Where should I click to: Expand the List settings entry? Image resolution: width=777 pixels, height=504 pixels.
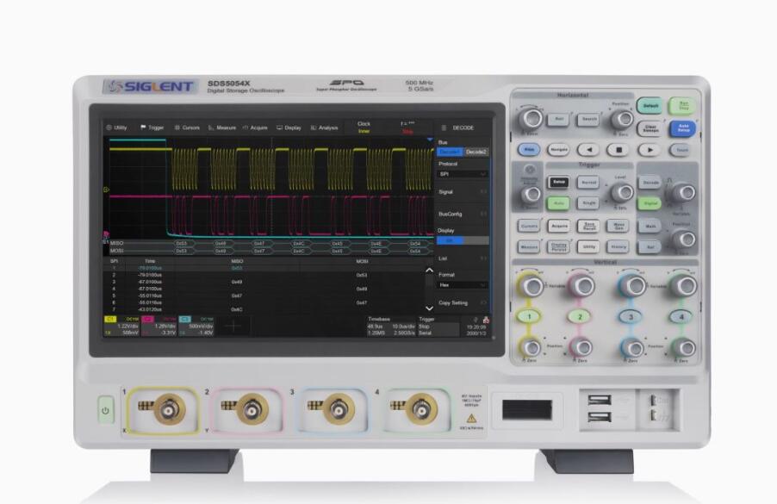point(463,258)
